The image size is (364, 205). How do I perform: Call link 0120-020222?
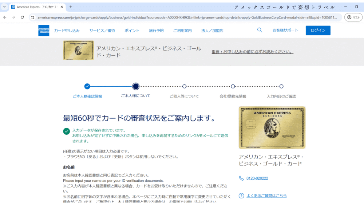[257, 178]
